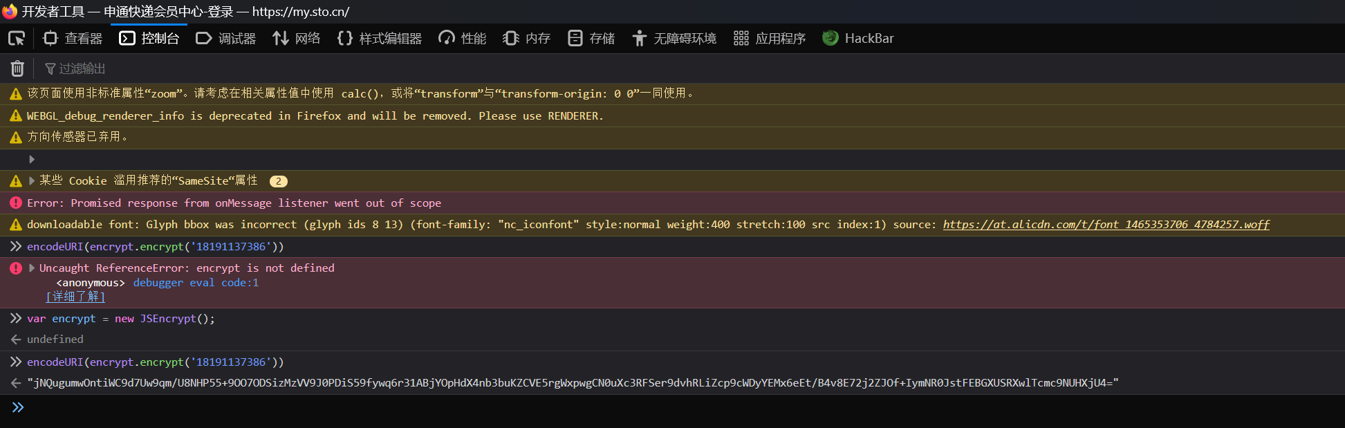Open the 存储 storage tab
This screenshot has height=428, width=1345.
pyautogui.click(x=591, y=39)
